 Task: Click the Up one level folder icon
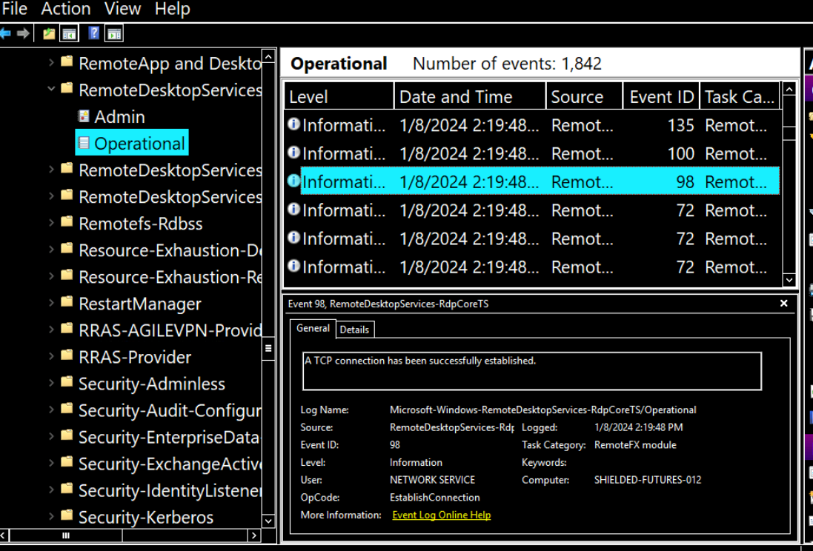pyautogui.click(x=49, y=33)
